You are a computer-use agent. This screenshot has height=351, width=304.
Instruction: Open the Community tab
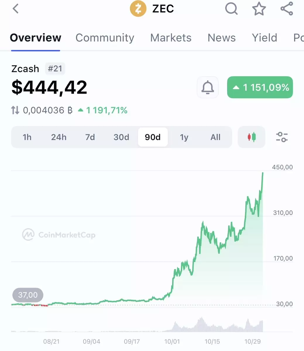coord(105,38)
